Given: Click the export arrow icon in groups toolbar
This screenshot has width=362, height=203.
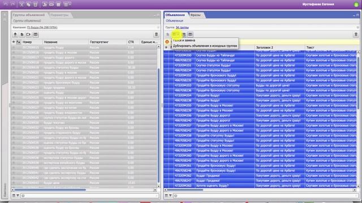Looking at the screenshot, I should [29, 34].
